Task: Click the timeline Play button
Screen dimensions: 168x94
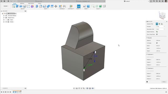Action: click(6, 92)
